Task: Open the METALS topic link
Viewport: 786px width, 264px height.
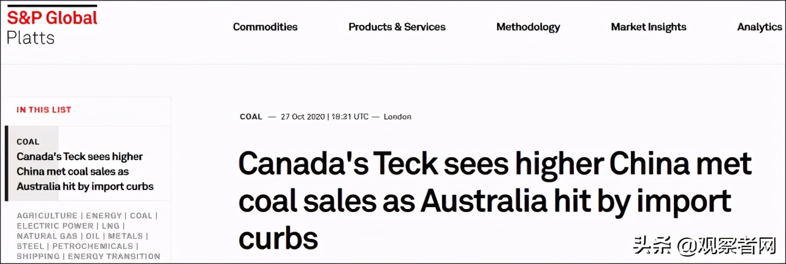Action: click(125, 236)
